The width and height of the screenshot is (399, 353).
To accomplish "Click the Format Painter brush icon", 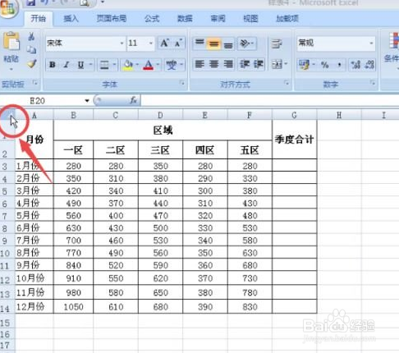I will [x=31, y=64].
